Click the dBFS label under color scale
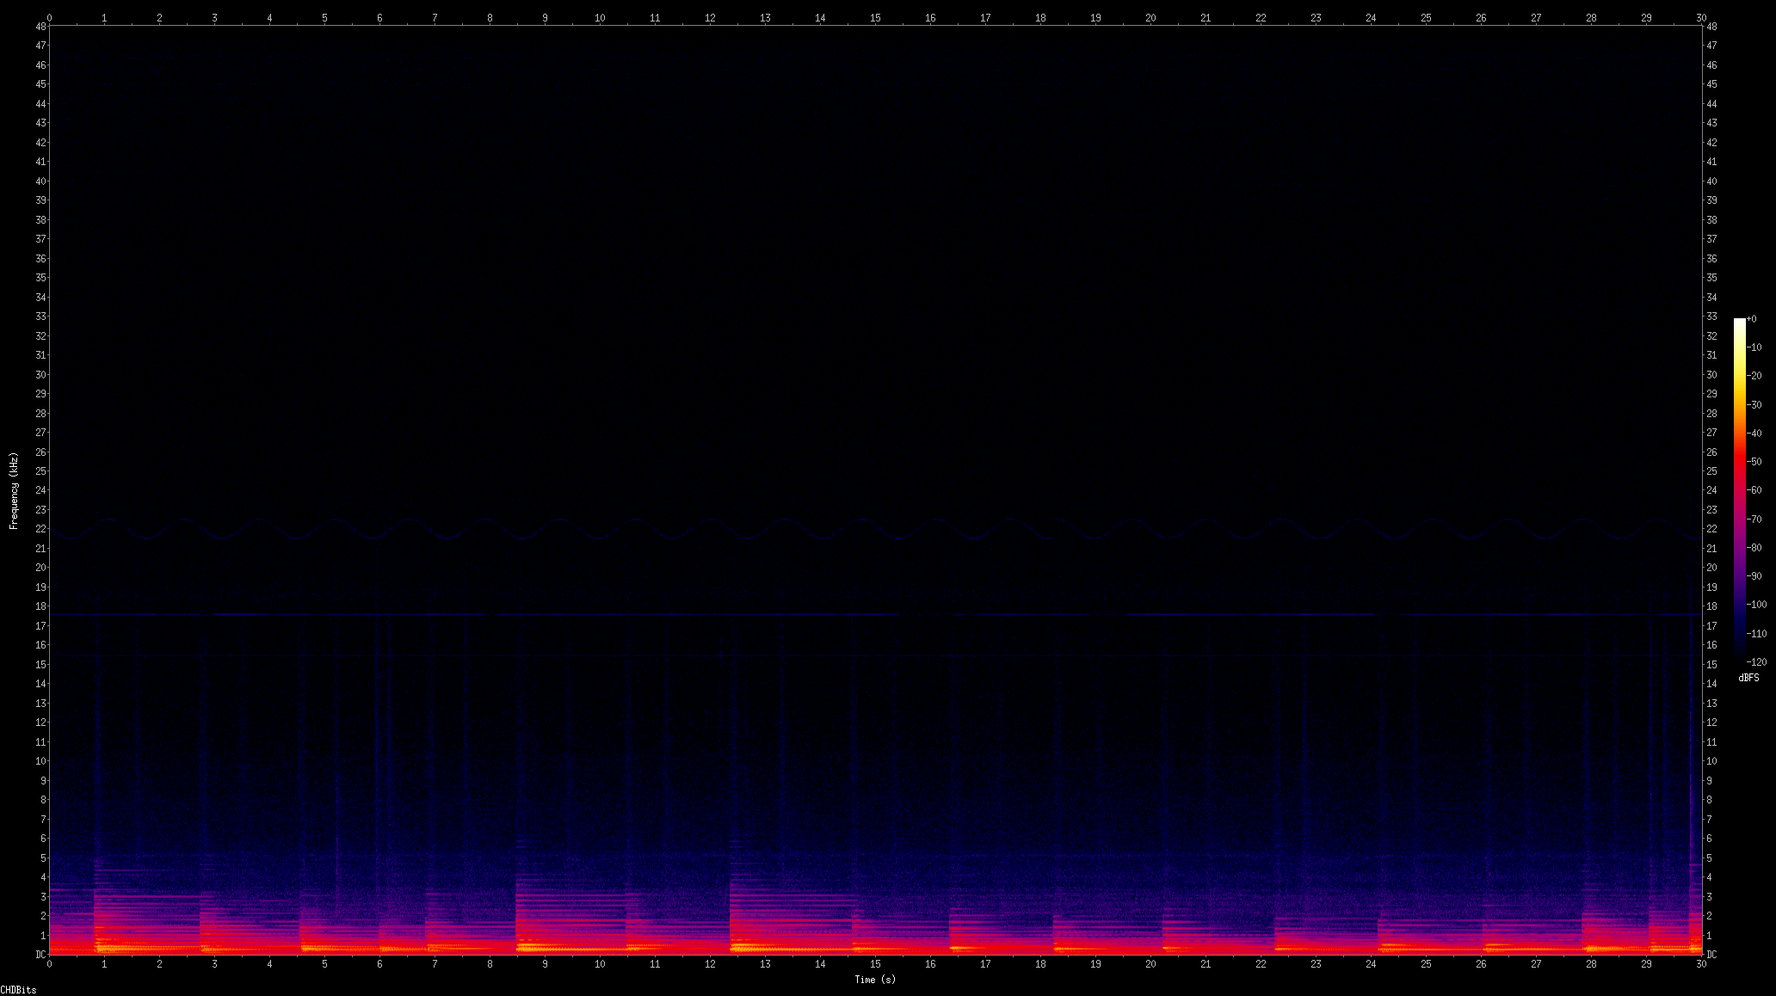 tap(1748, 678)
